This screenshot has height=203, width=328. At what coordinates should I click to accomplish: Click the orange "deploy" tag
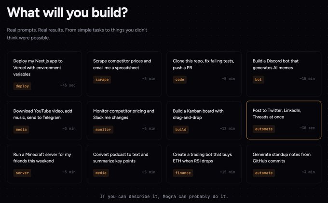click(x=22, y=86)
